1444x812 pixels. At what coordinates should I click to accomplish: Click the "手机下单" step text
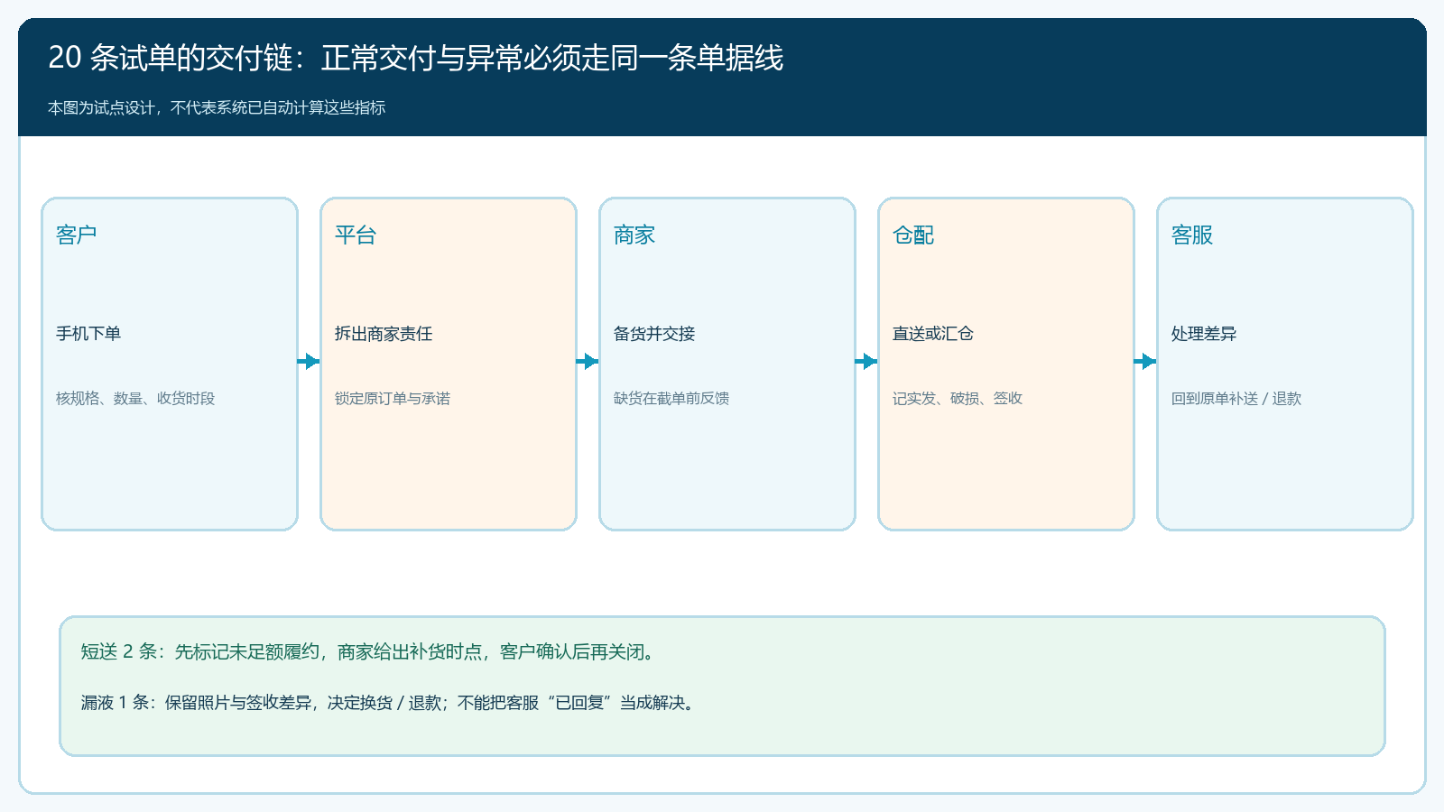pyautogui.click(x=88, y=334)
